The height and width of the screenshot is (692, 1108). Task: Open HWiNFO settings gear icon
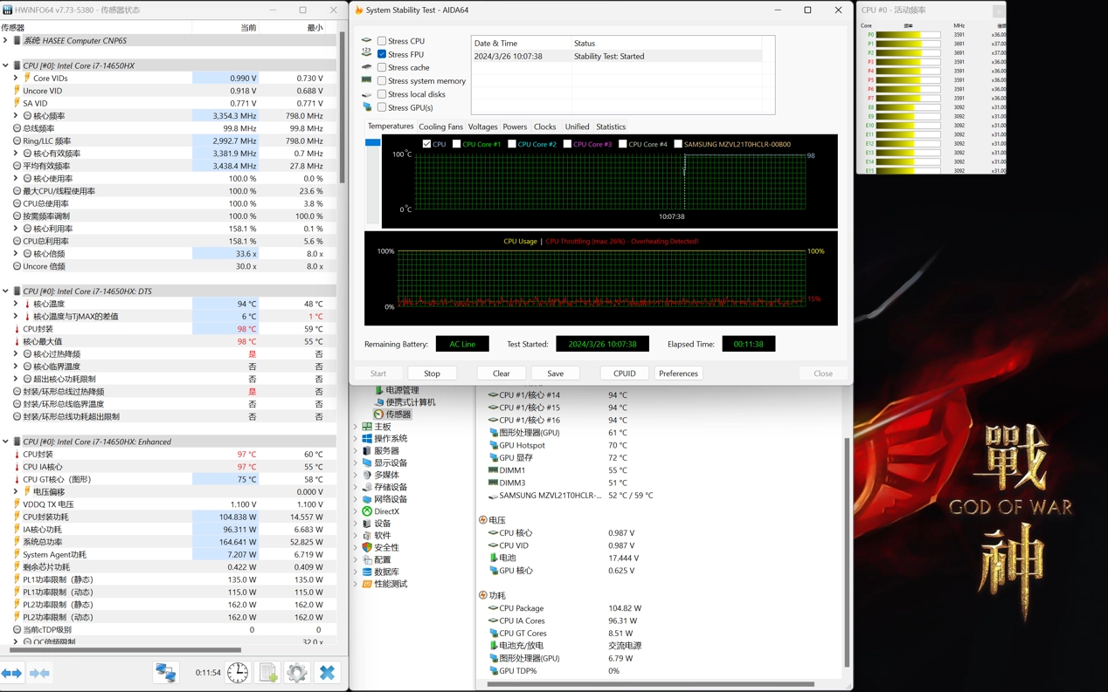[297, 673]
